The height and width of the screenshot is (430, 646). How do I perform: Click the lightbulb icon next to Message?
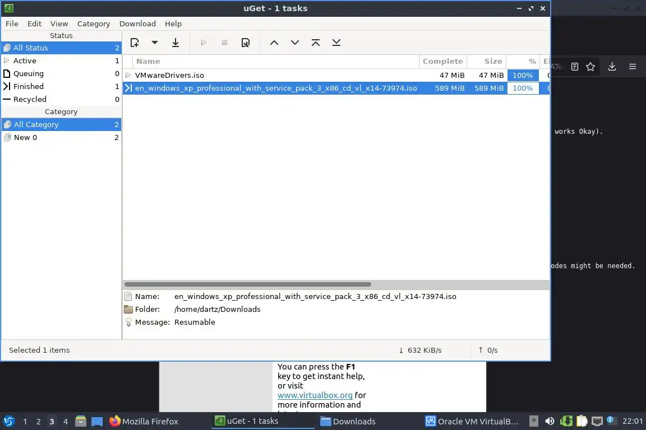(x=128, y=322)
